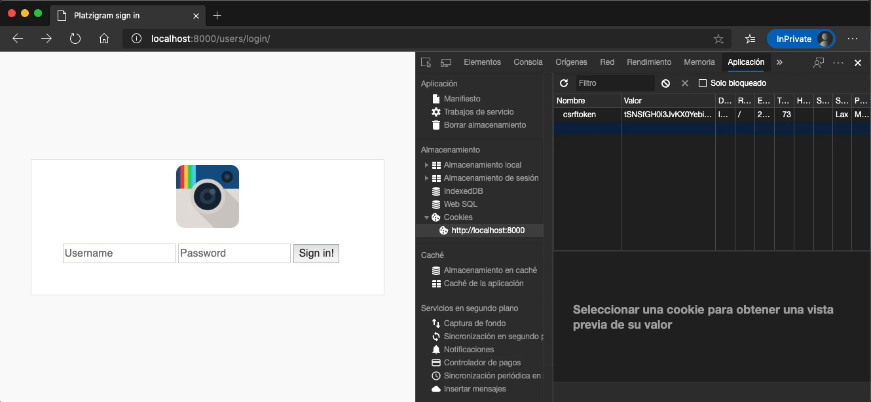Switch to the Red tab
The image size is (871, 402).
click(x=607, y=62)
